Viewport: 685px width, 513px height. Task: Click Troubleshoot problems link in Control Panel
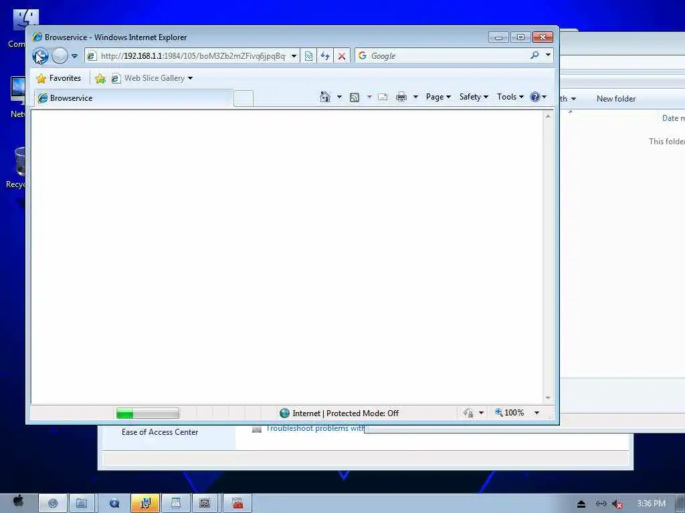tap(314, 428)
